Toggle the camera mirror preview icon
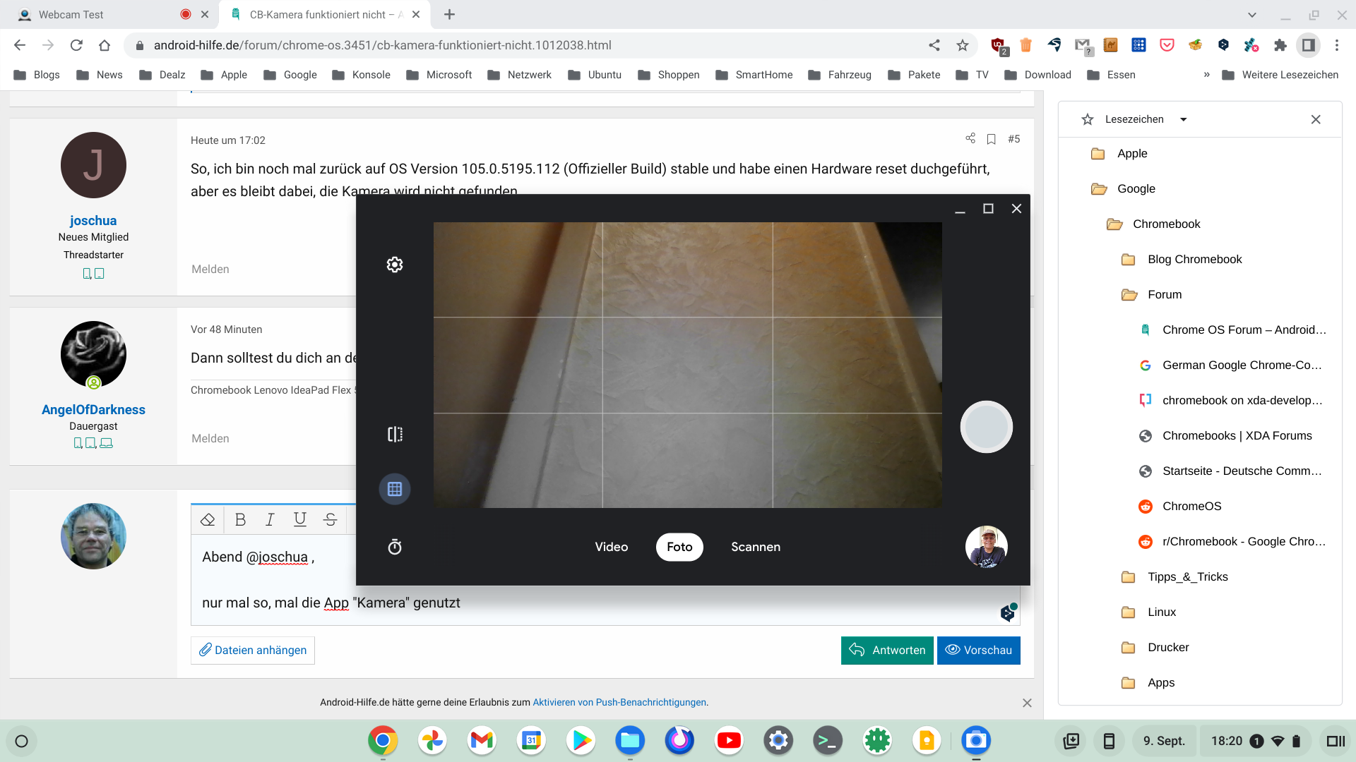The height and width of the screenshot is (762, 1356). 395,434
